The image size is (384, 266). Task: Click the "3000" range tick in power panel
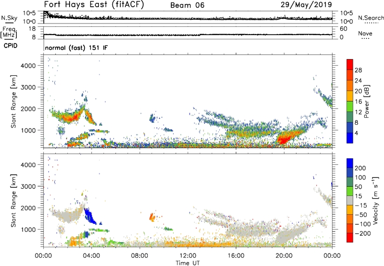click(28, 87)
